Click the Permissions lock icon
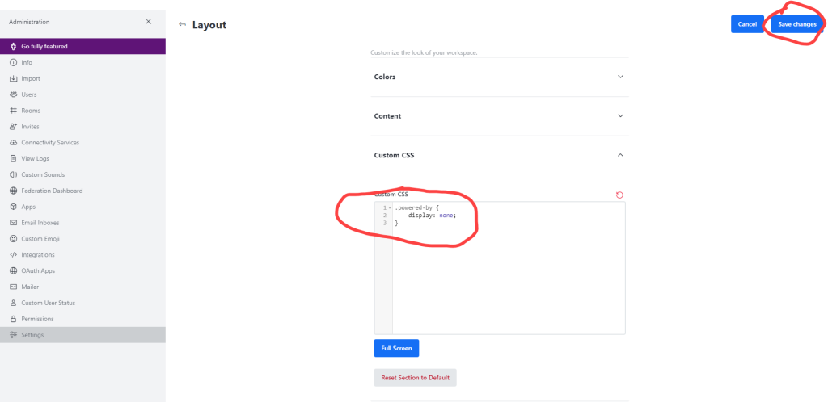Image resolution: width=828 pixels, height=402 pixels. pos(13,319)
